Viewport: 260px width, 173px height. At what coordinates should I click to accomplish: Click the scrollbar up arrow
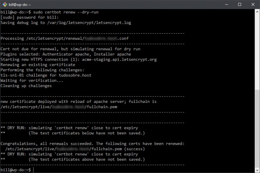[x=257, y=11]
